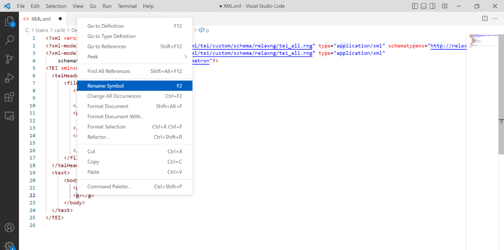Split the editor to the right
Image resolution: width=504 pixels, height=250 pixels.
(485, 19)
